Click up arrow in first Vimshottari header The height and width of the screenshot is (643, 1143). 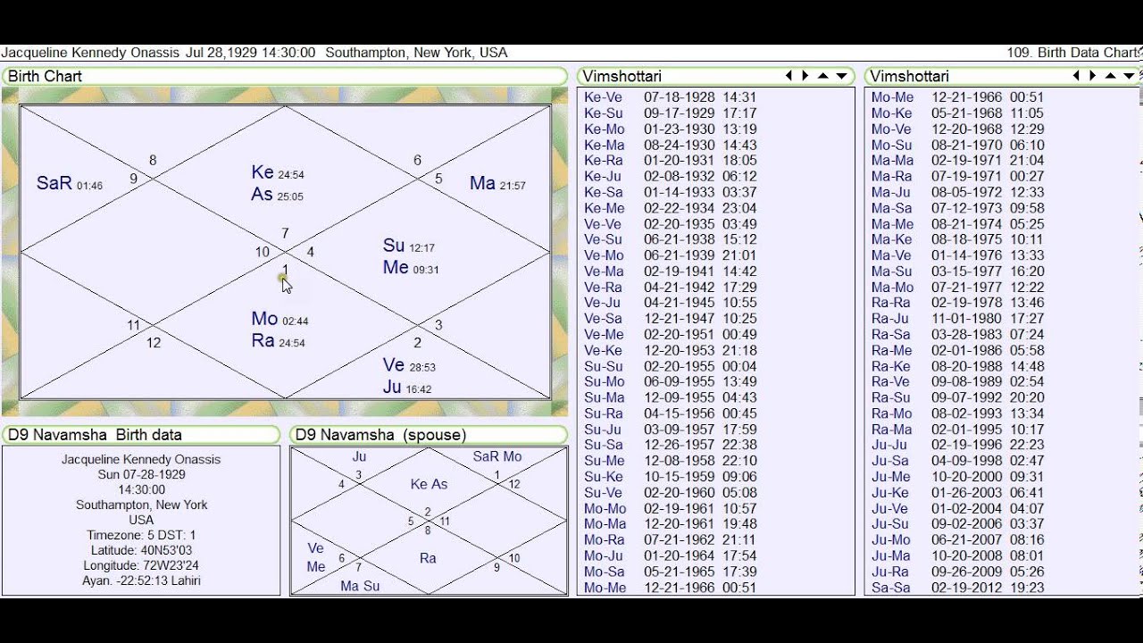(823, 76)
